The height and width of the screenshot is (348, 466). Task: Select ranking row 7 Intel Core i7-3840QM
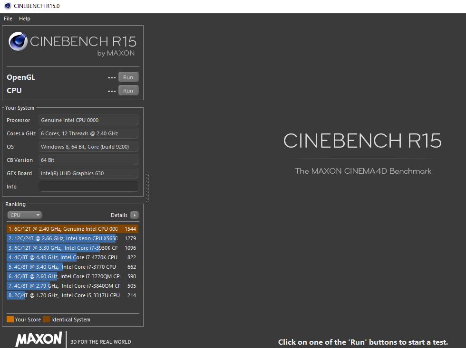(x=72, y=286)
